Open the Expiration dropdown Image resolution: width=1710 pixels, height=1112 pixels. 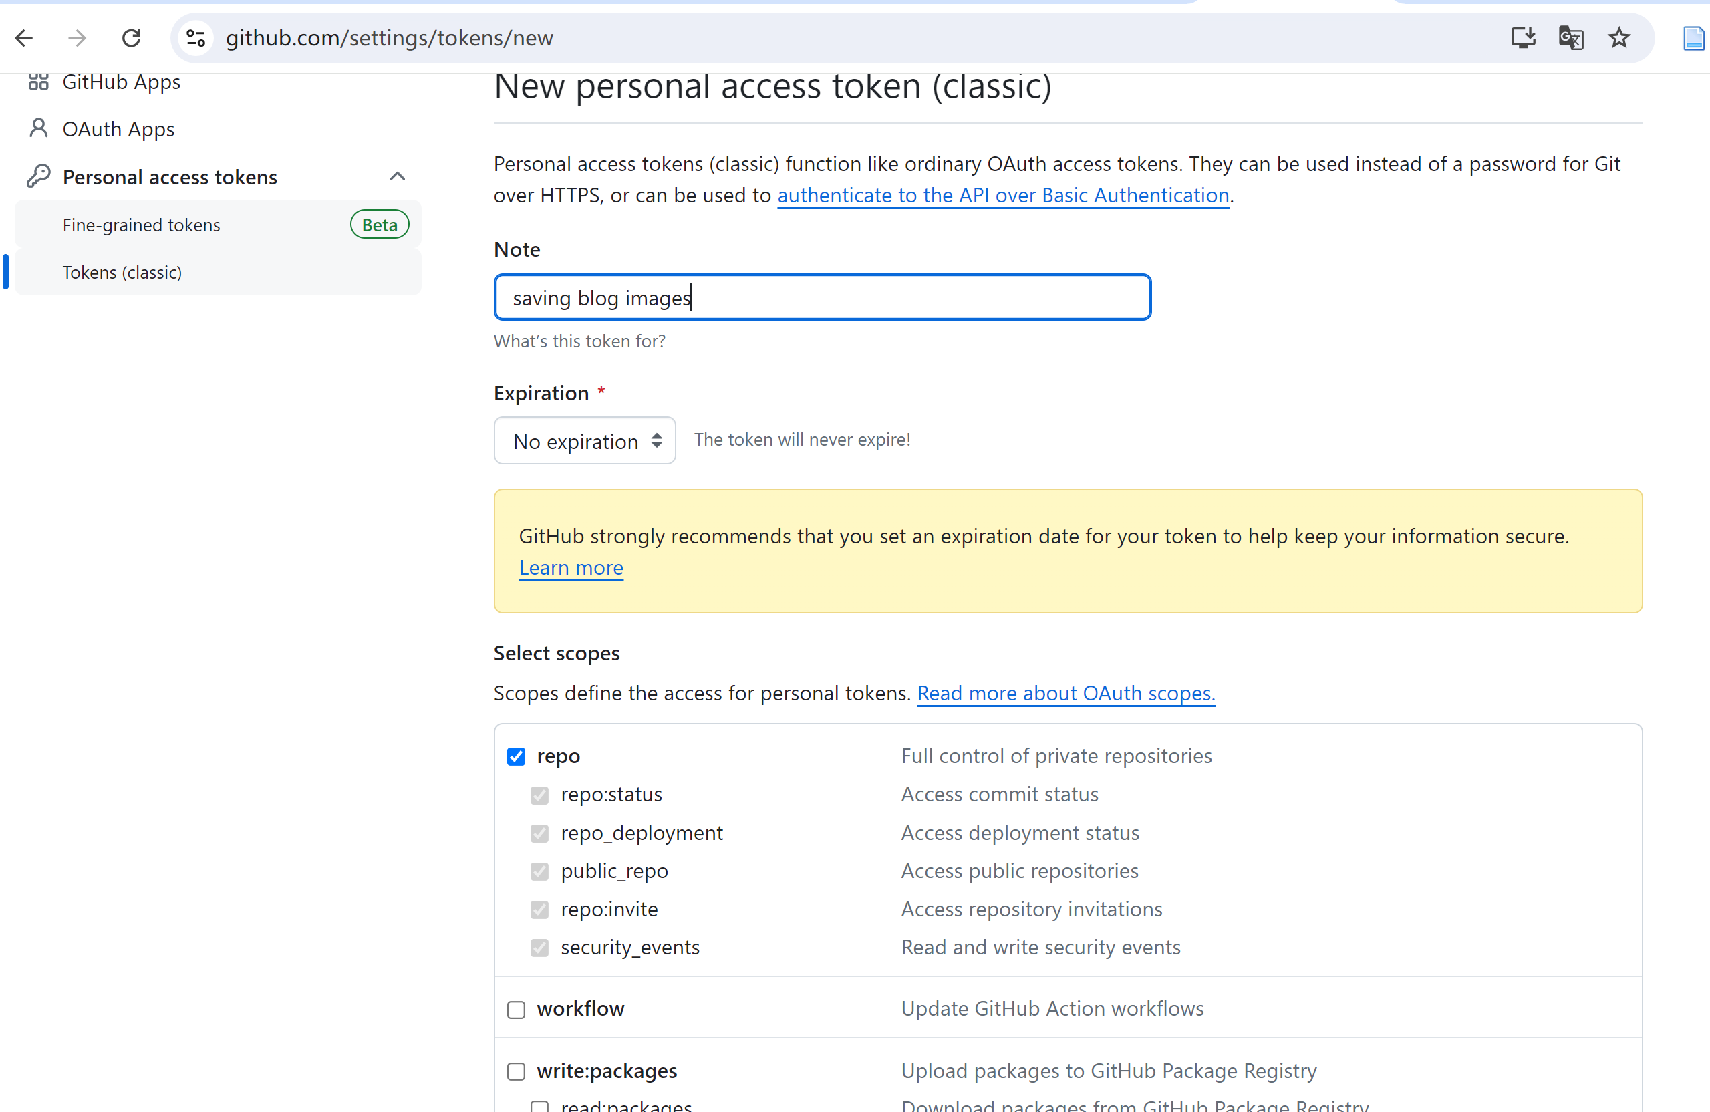tap(584, 440)
